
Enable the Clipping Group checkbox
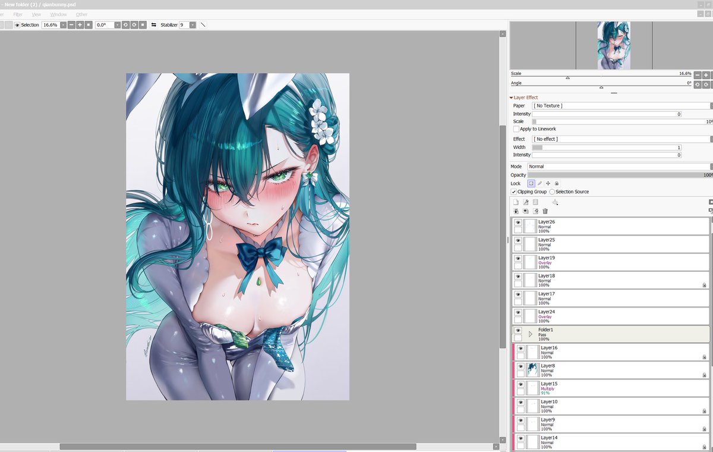tap(515, 192)
